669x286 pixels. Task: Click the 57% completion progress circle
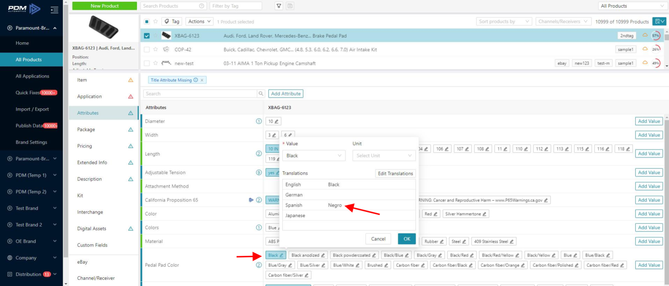click(655, 36)
